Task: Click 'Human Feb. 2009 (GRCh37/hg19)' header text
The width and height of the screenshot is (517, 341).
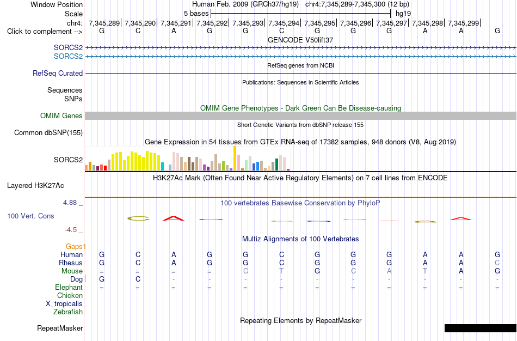Action: [245, 4]
